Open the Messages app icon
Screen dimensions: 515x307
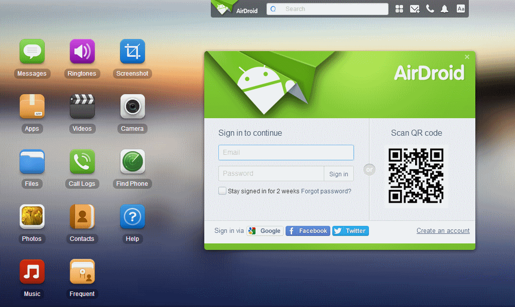click(32, 52)
